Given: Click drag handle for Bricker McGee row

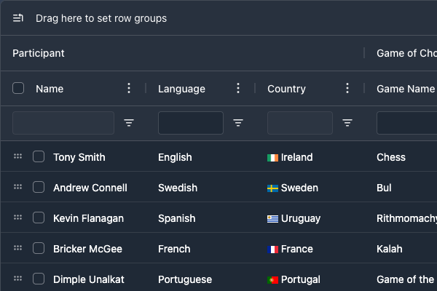Looking at the screenshot, I should coord(18,248).
